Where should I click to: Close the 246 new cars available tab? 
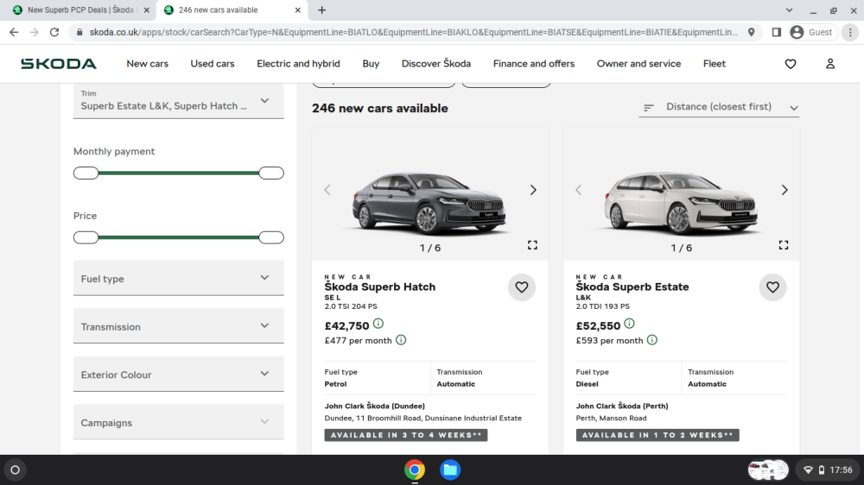coord(297,9)
